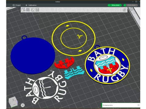
Task: Click the round icon beside view cube
Action: [x=23, y=105]
